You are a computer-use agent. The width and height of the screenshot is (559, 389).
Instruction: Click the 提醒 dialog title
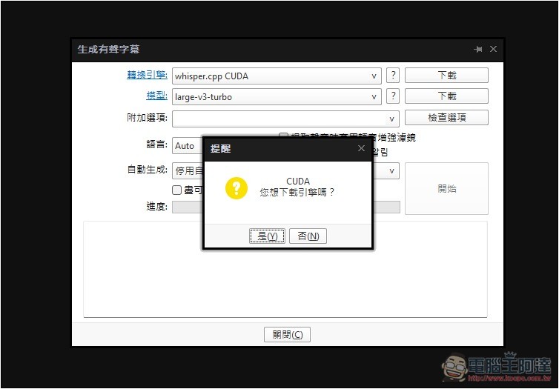[220, 148]
